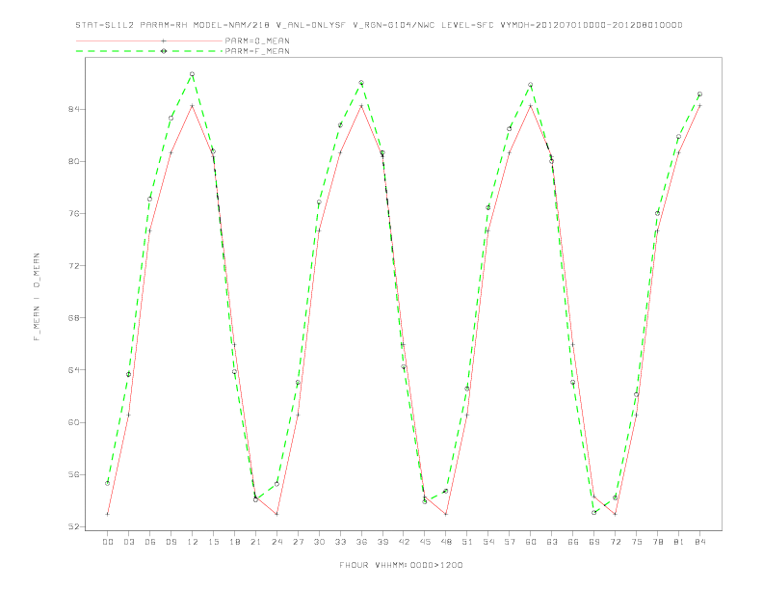
Task: Click the x-axis tick label 45
Action: 425,542
